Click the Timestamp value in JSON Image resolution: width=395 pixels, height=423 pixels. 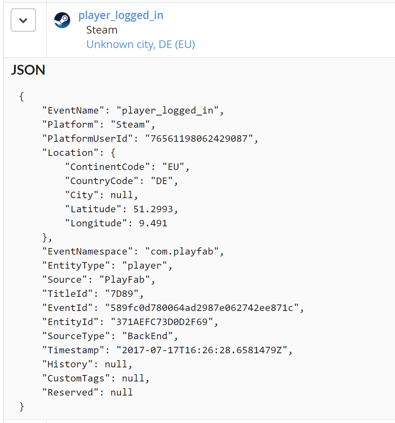coord(202,350)
